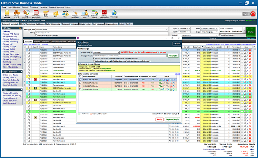258x158 pixels.
Task: Open the Nowa Faktura toolbar icon
Action: pyautogui.click(x=7, y=14)
